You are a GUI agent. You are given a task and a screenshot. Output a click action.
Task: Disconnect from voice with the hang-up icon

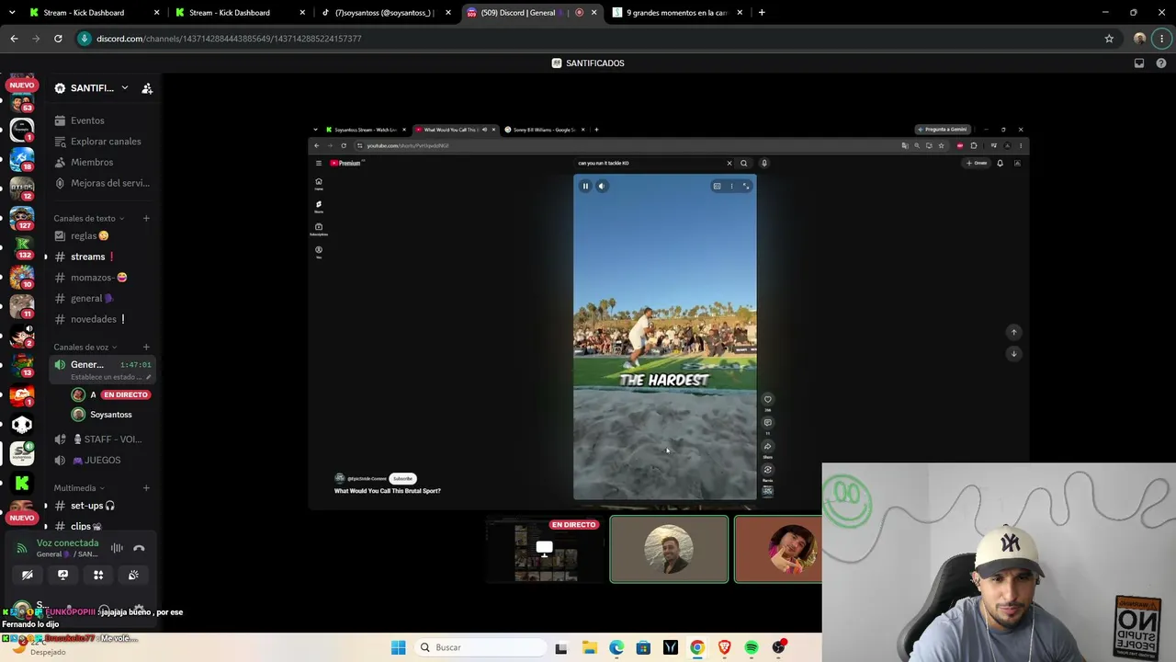pyautogui.click(x=139, y=548)
